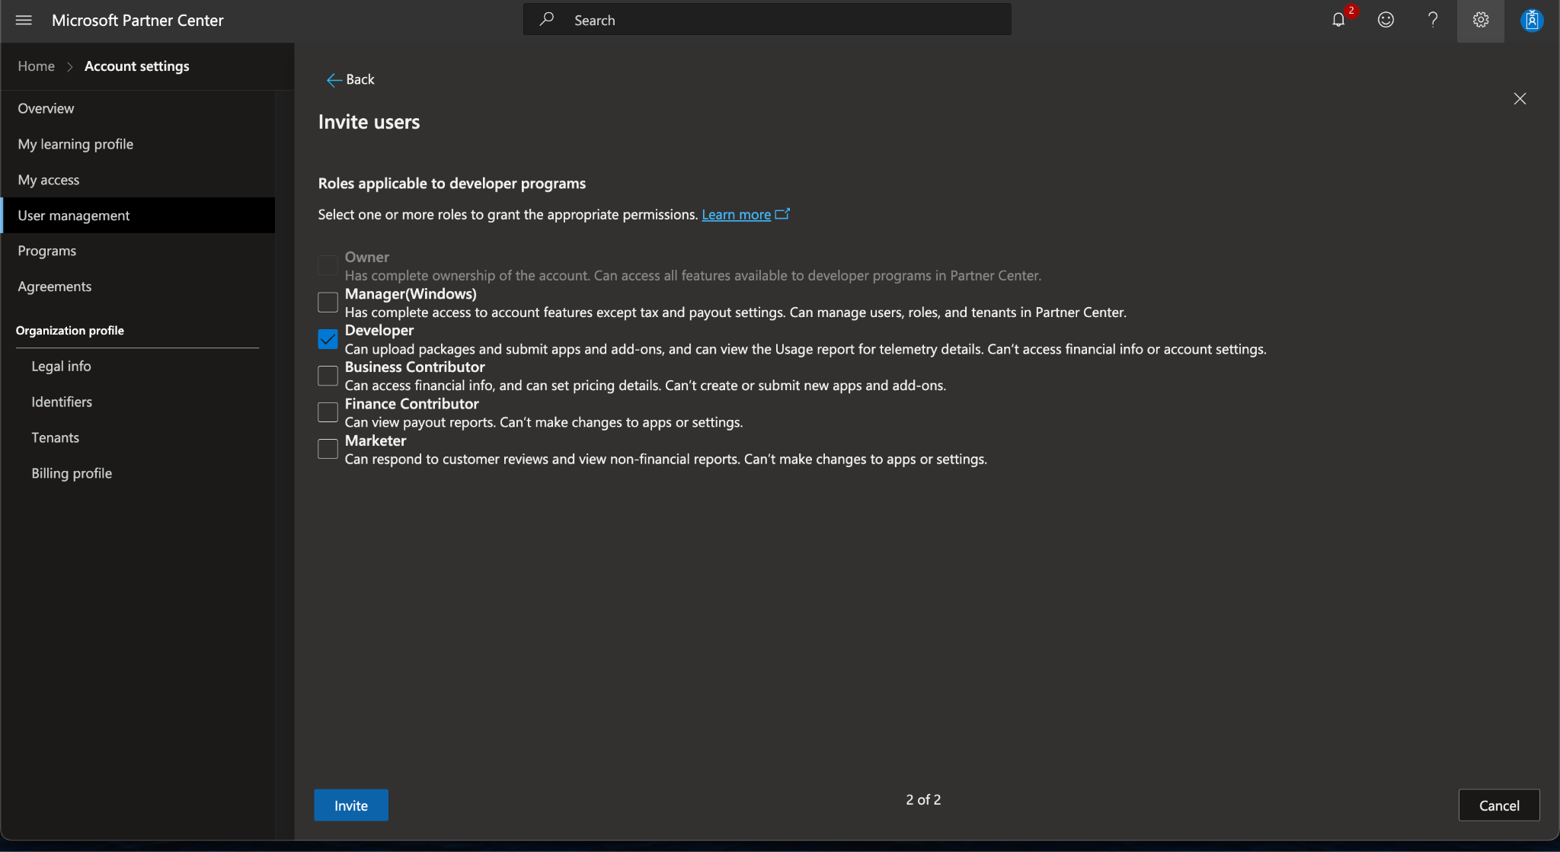Click the Owner role label

click(367, 257)
